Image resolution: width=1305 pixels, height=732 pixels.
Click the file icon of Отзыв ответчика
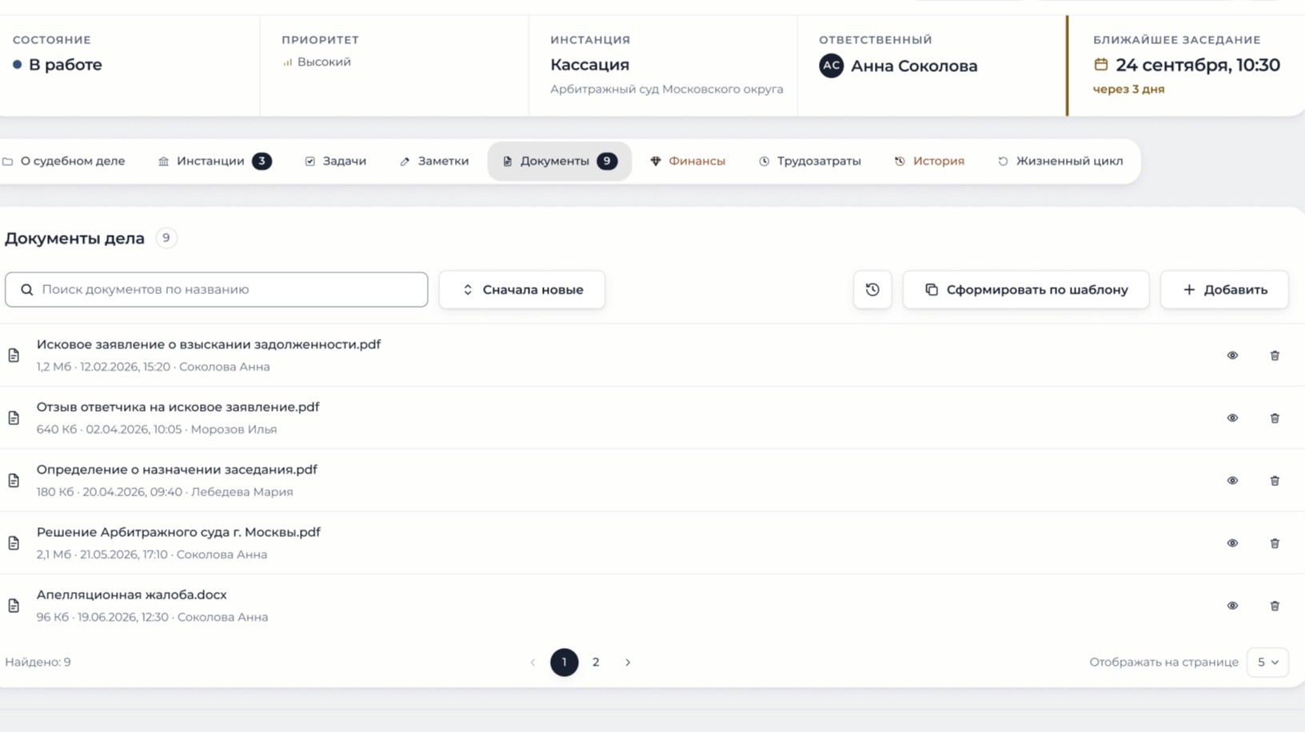point(14,418)
